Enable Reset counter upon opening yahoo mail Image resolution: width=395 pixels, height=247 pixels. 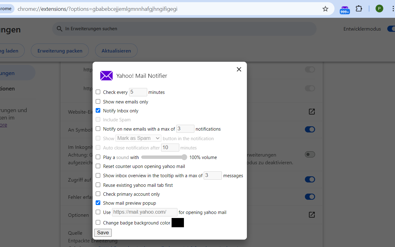[98, 166]
